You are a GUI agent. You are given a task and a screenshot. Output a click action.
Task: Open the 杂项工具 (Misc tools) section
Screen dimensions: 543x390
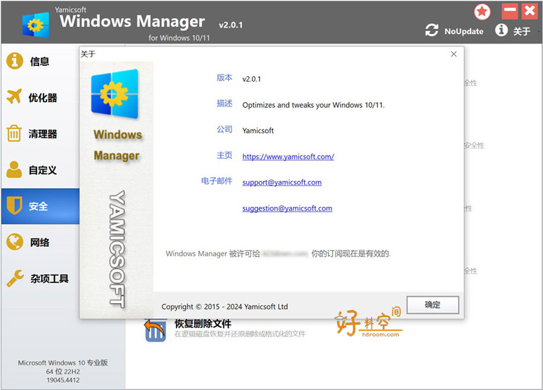click(40, 279)
